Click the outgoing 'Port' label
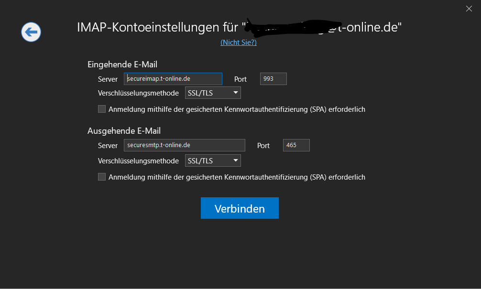 coord(263,146)
